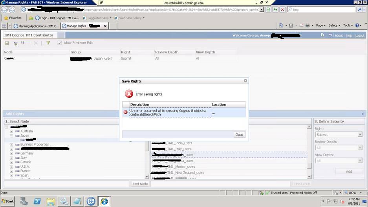The width and height of the screenshot is (368, 207).
Task: Open the Review Depth dropdown
Action: pos(339,148)
